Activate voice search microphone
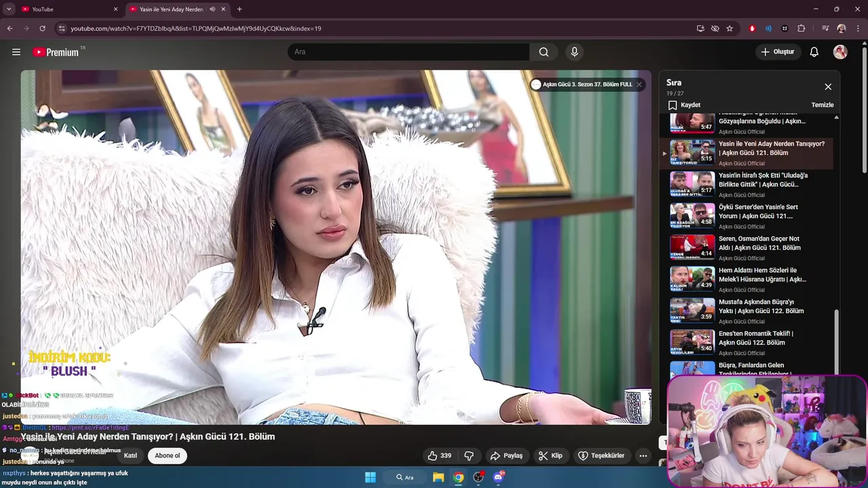This screenshot has width=868, height=488. tap(574, 52)
